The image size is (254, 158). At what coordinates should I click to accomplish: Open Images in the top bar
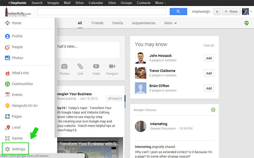point(53,3)
